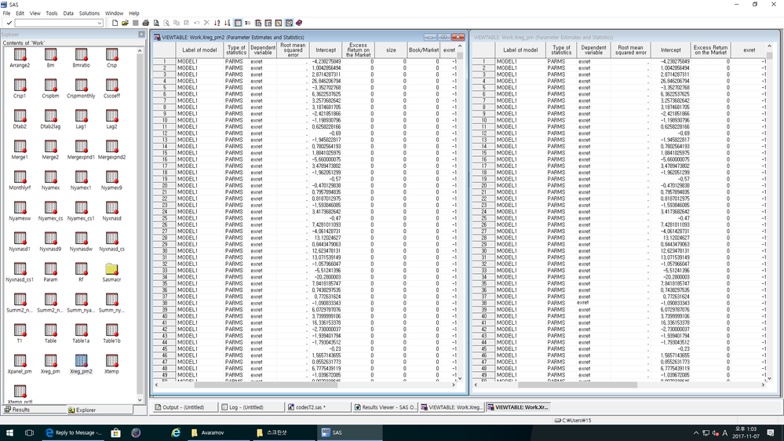Select the Sasmacr catalog icon in Explorer
The height and width of the screenshot is (441, 784).
112,272
